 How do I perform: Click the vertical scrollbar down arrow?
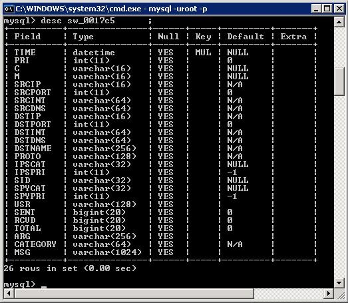click(x=339, y=283)
